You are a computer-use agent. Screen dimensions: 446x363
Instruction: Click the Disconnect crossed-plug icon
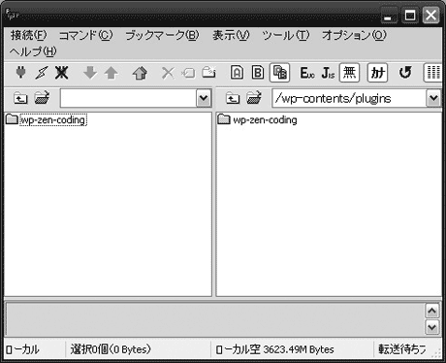pos(61,73)
